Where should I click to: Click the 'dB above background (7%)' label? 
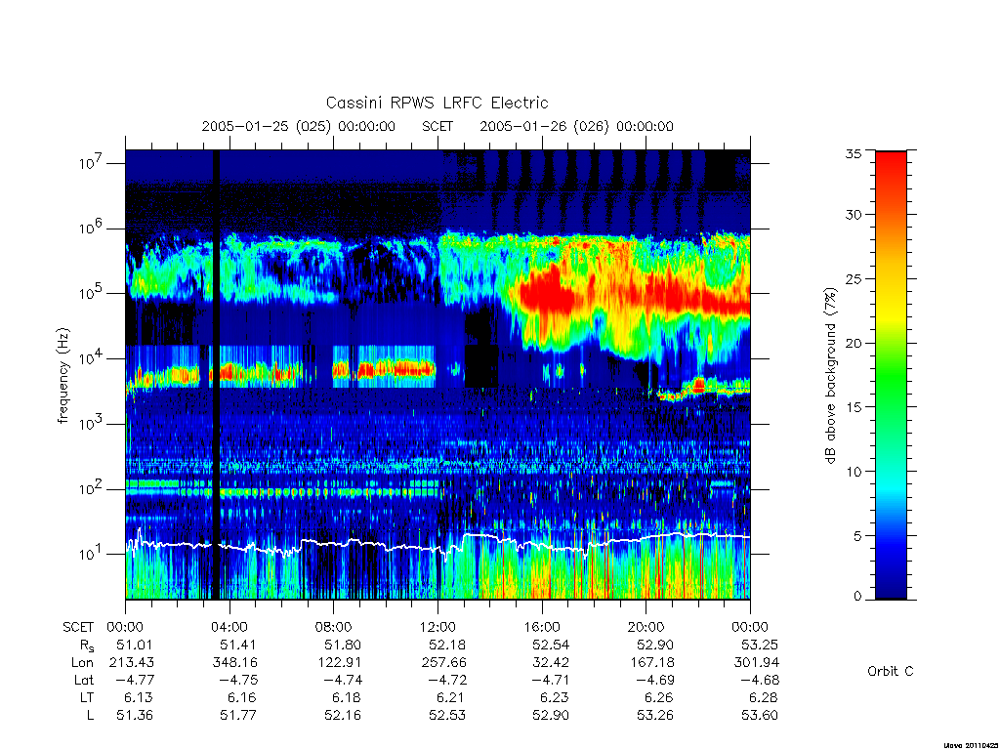click(830, 375)
